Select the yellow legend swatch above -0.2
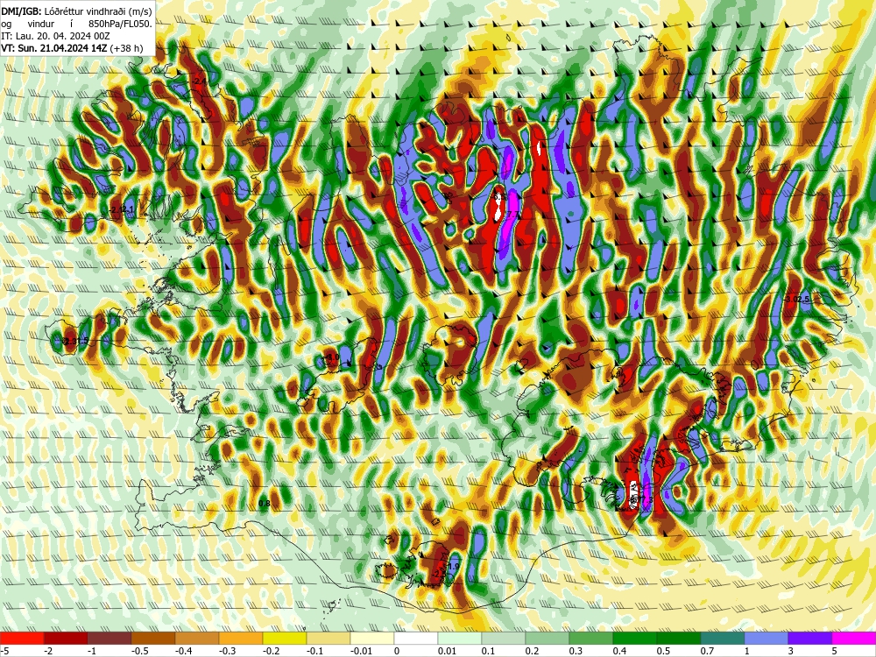The height and width of the screenshot is (657, 876). (x=285, y=639)
